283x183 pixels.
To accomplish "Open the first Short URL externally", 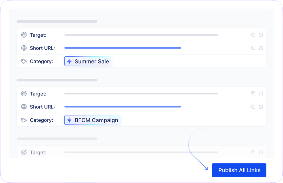I will [261, 48].
